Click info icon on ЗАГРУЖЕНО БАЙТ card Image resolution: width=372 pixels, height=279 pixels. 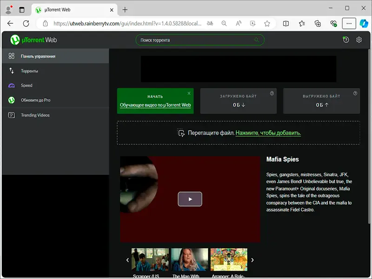point(272,93)
